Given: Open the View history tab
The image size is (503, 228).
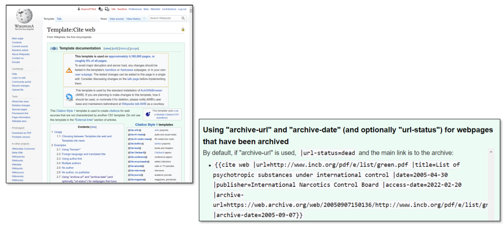Looking at the screenshot, I should point(133,19).
